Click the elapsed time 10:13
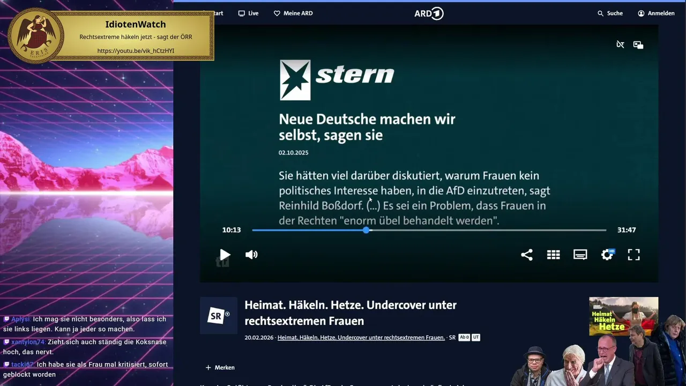Viewport: 686px width, 386px height. pyautogui.click(x=232, y=230)
